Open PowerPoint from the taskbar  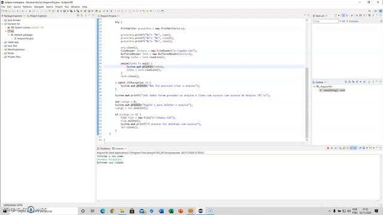point(181,211)
